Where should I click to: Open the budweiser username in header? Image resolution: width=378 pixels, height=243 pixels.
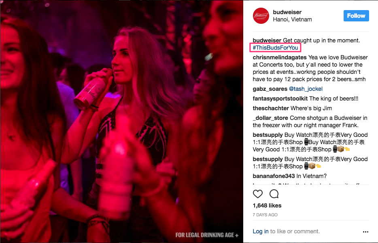287,12
